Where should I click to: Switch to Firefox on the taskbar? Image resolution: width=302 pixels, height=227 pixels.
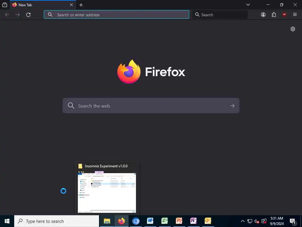click(x=121, y=221)
